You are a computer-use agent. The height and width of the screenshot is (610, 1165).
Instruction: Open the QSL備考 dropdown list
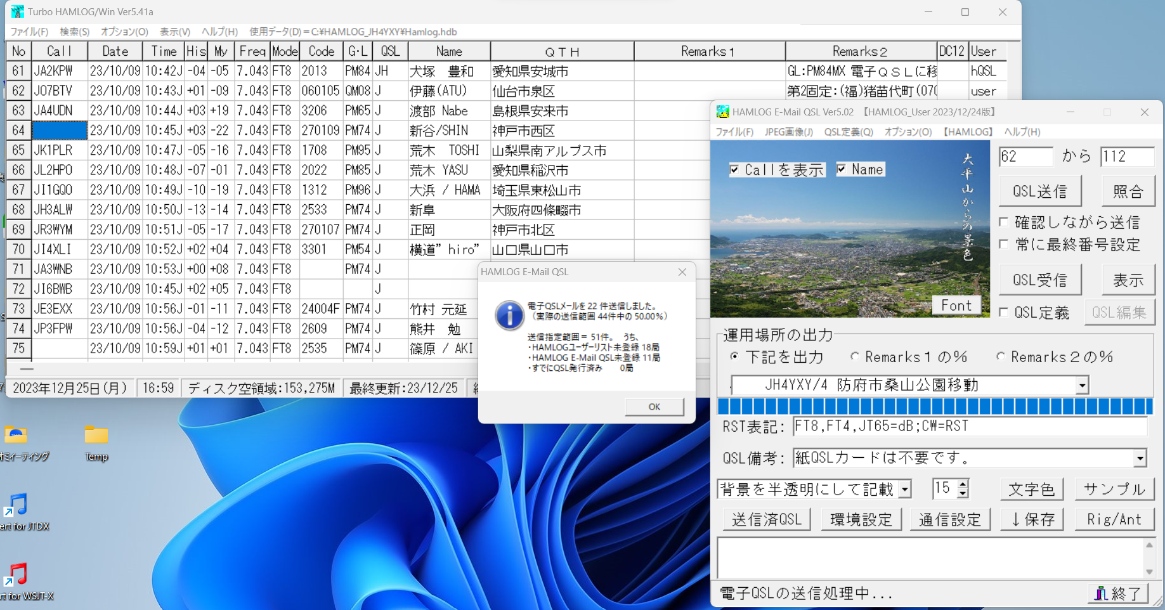tap(1140, 458)
